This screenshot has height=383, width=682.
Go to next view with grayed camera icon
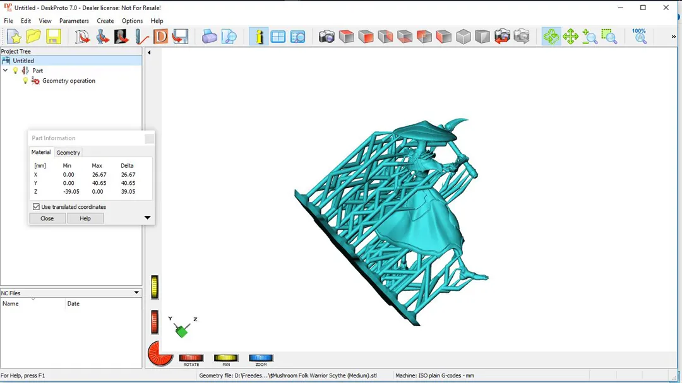click(522, 37)
